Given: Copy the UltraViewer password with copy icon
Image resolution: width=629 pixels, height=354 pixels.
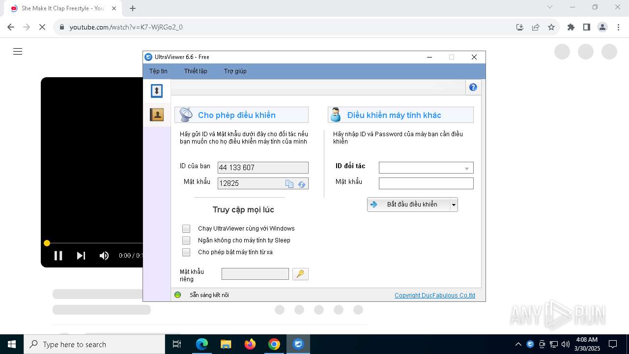Looking at the screenshot, I should 289,183.
